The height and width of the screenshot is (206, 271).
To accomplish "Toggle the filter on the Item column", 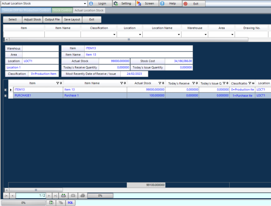I will click(58, 83).
